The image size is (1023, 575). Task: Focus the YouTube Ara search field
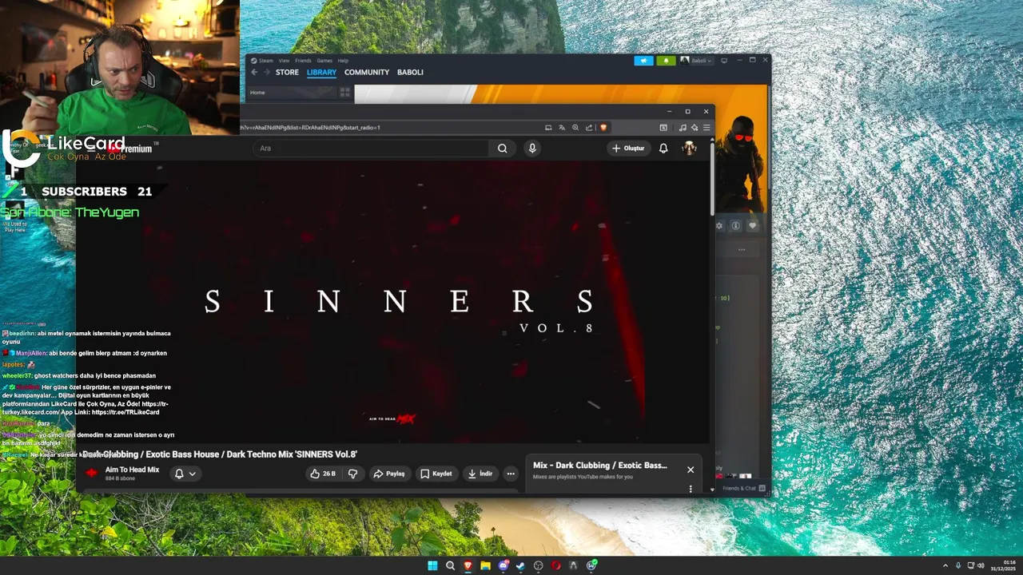point(371,149)
